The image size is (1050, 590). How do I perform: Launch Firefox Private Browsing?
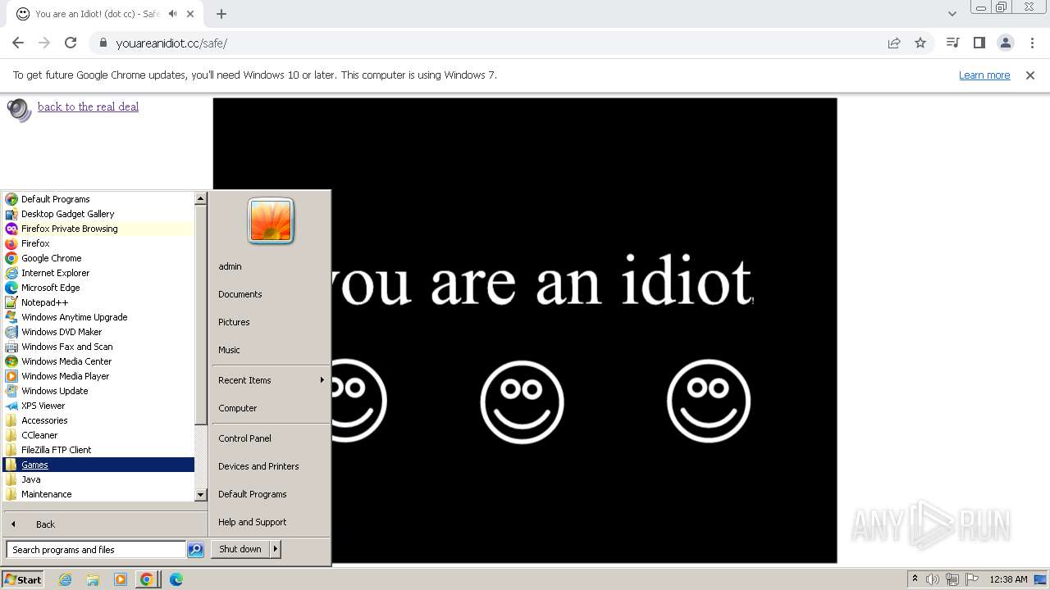pos(98,229)
